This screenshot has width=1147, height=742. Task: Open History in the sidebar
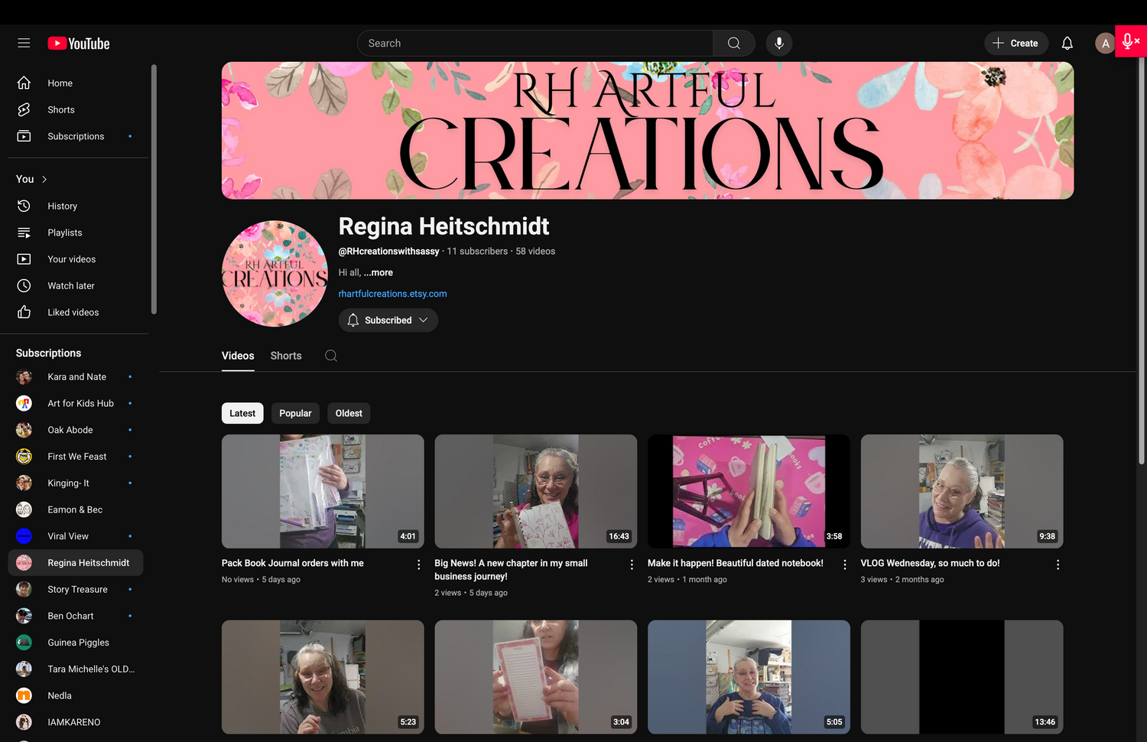pos(62,207)
